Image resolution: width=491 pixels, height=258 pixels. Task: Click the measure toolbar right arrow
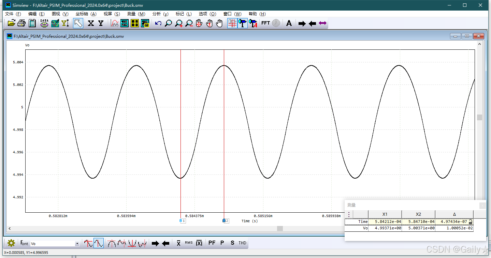tap(155, 243)
